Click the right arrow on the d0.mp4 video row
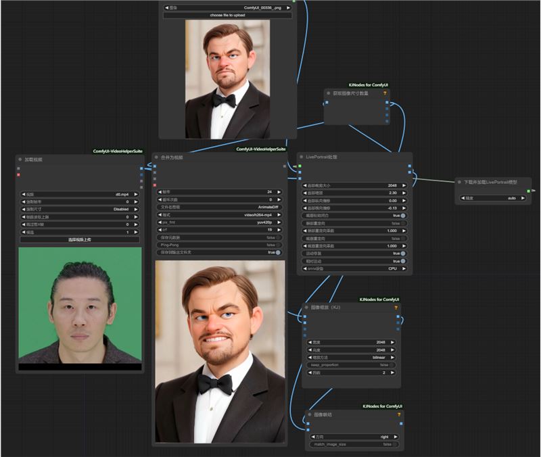The image size is (541, 457). [136, 194]
